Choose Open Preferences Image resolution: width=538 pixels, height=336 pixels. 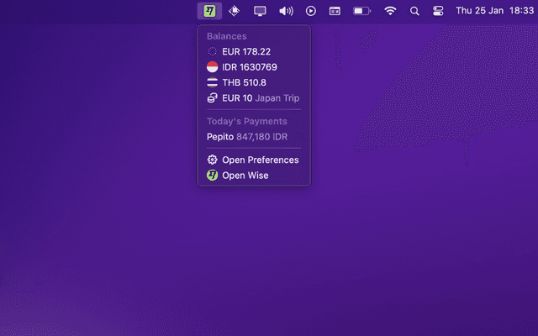tap(260, 160)
